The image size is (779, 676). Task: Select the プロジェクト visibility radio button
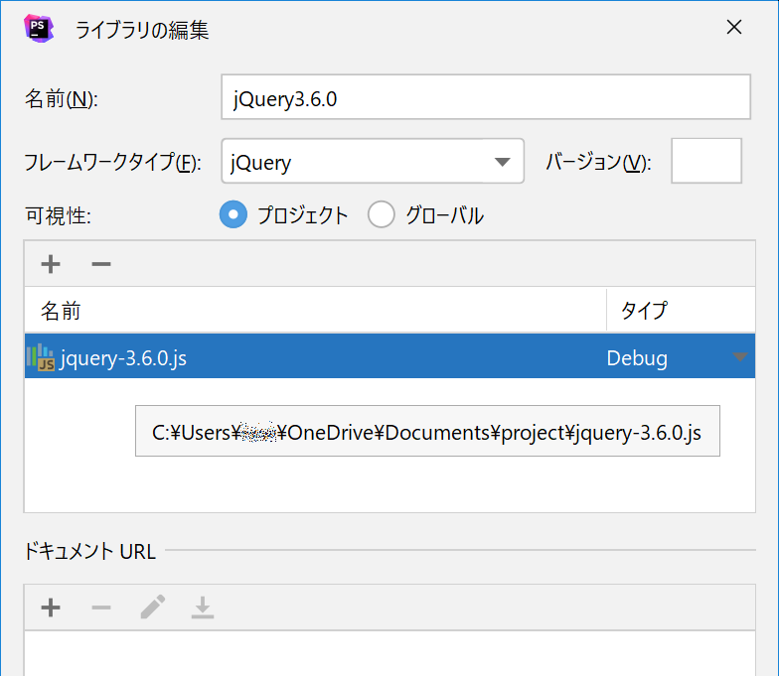tap(233, 214)
